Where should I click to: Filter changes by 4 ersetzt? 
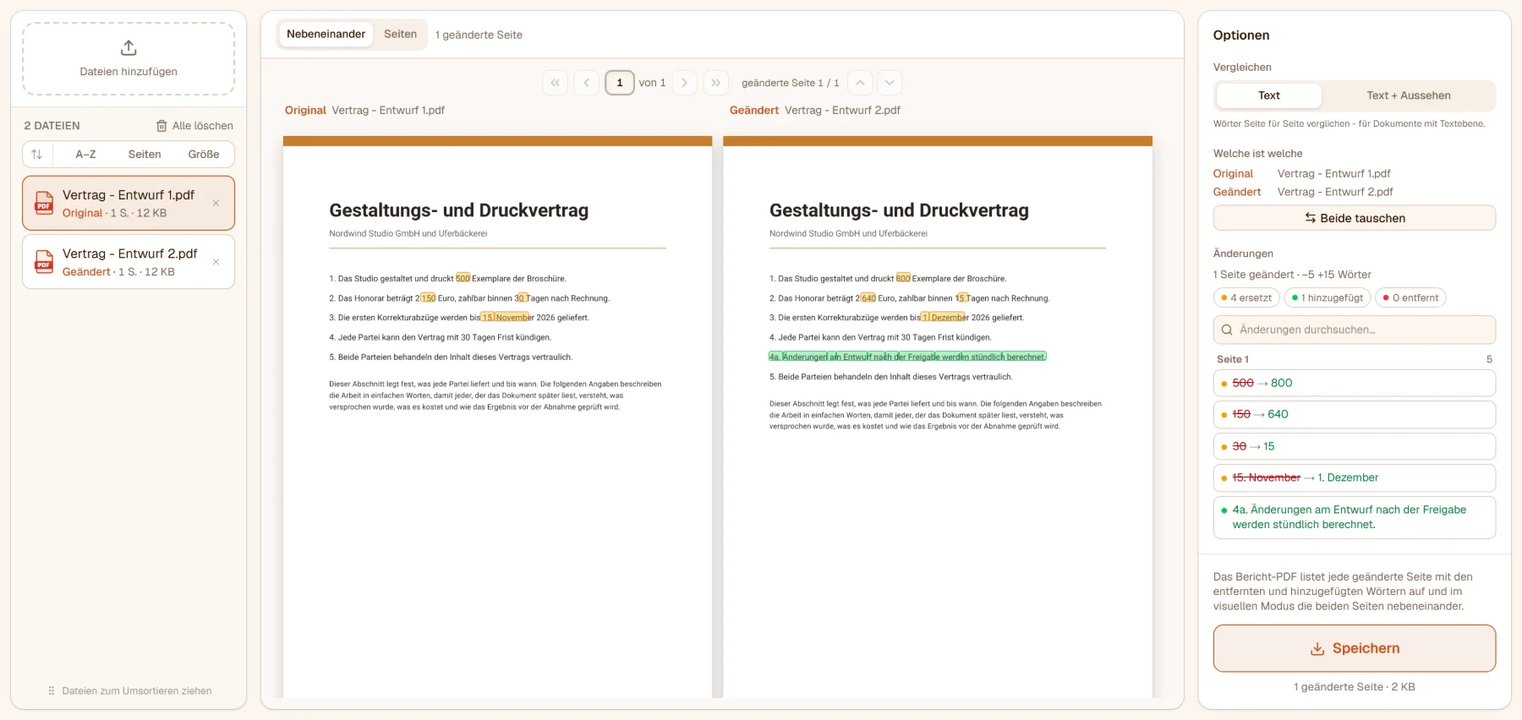[x=1246, y=298]
